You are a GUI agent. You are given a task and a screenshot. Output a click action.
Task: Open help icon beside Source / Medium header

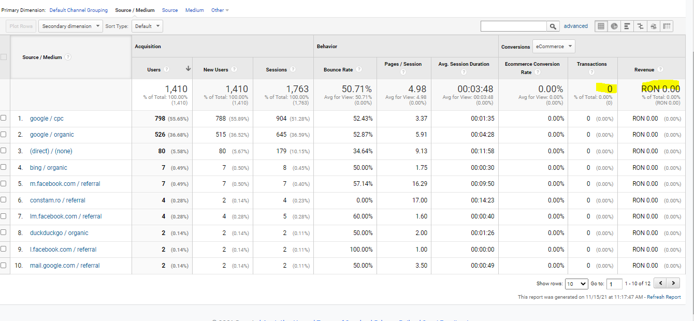(68, 57)
